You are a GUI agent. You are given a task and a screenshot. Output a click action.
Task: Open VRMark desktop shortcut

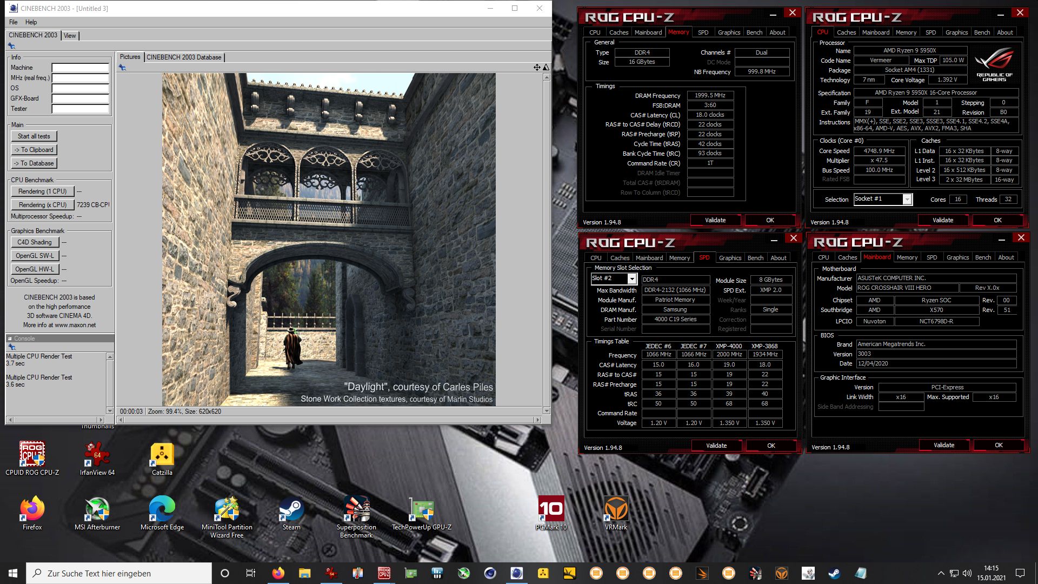click(x=616, y=513)
